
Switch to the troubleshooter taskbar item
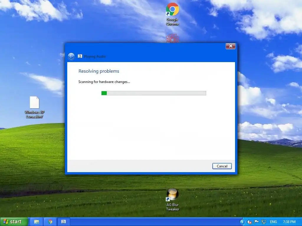click(x=64, y=222)
